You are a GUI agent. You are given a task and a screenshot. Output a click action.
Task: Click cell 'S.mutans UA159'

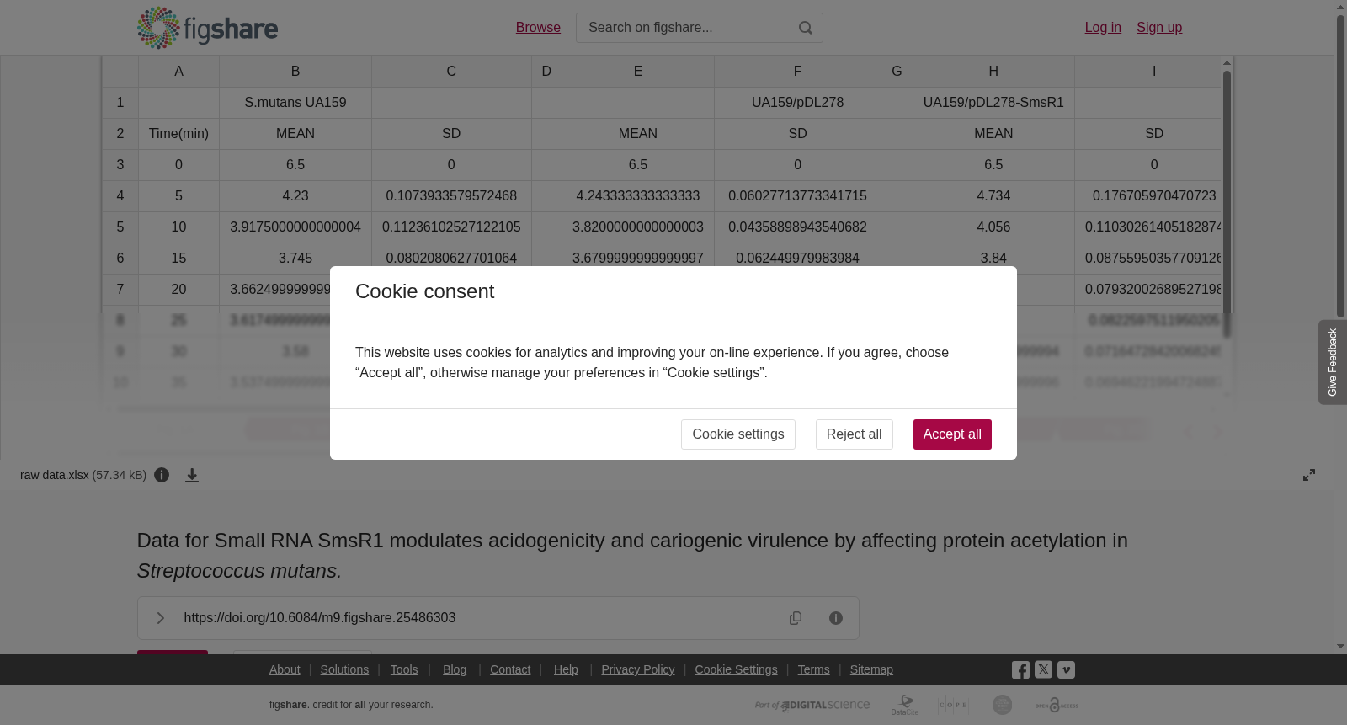(x=295, y=103)
